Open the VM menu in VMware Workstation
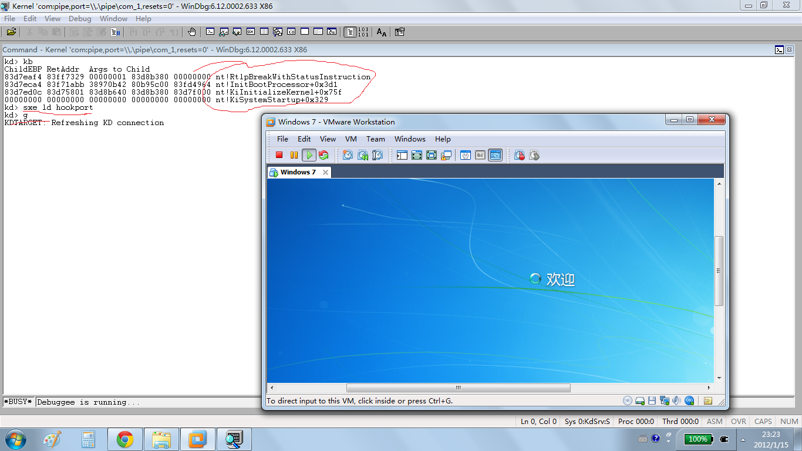 tap(351, 139)
